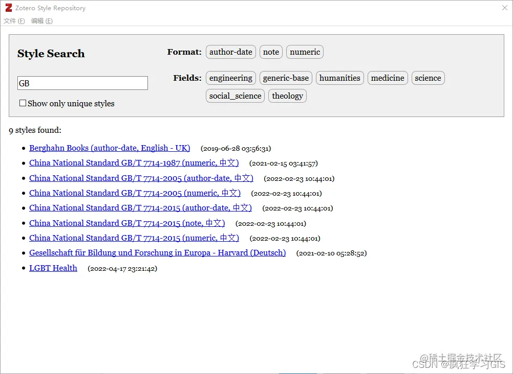Viewport: 513px width, 374px height.
Task: Click the style search input field containing GB
Action: point(82,83)
